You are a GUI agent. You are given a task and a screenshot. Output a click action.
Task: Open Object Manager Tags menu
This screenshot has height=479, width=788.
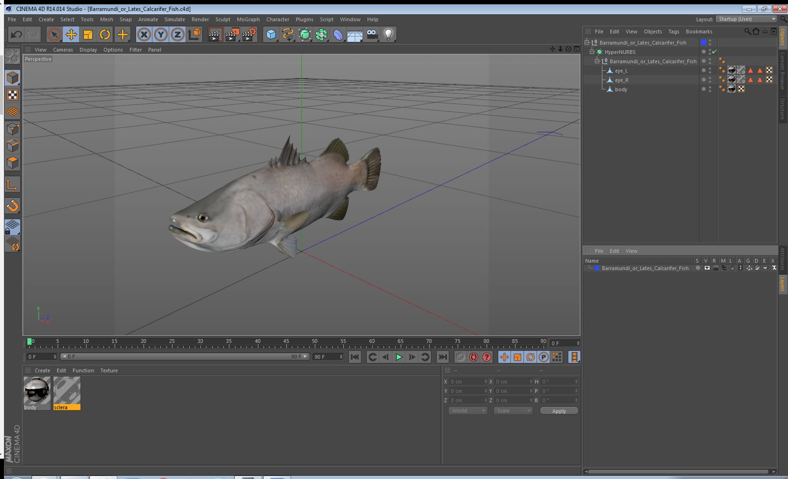click(673, 31)
